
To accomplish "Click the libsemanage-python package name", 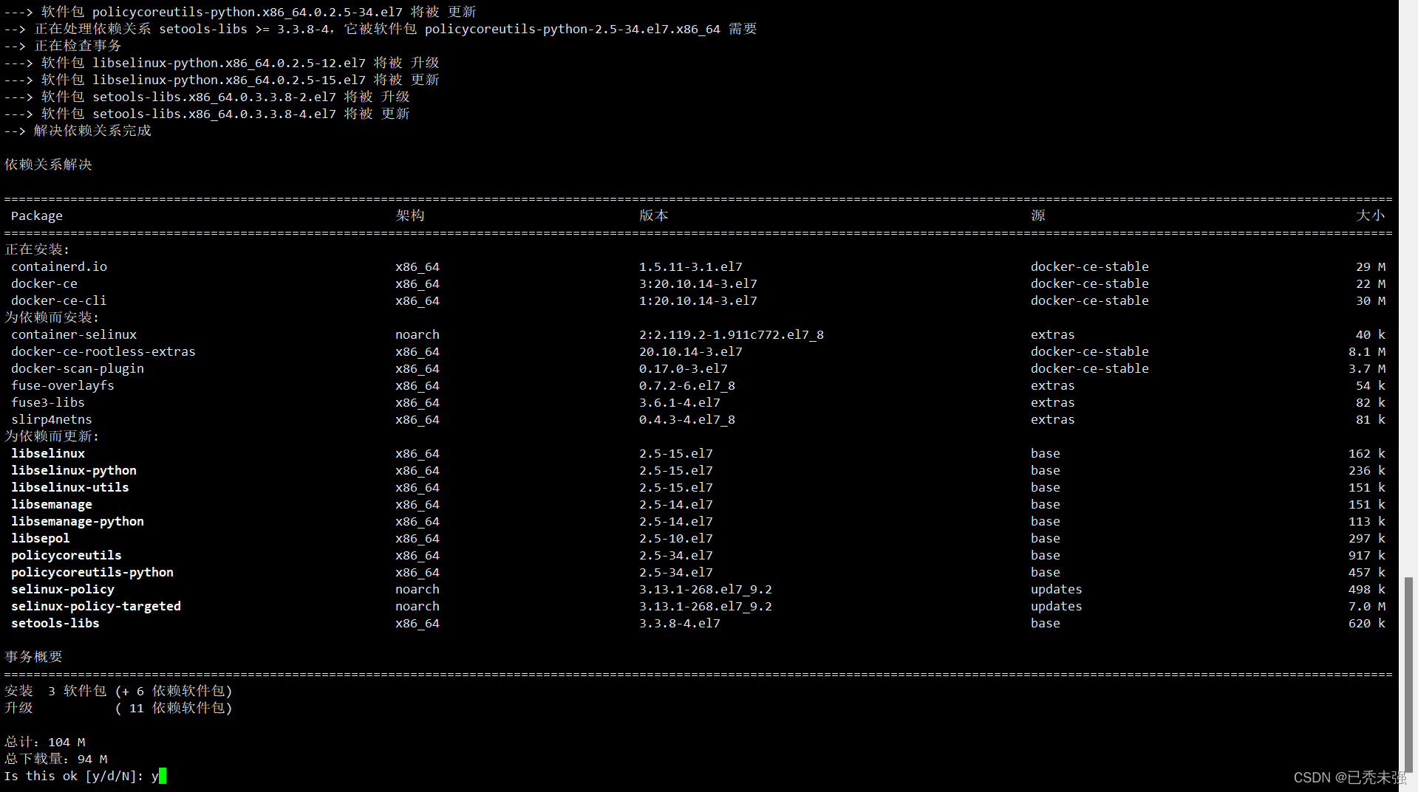I will point(78,521).
